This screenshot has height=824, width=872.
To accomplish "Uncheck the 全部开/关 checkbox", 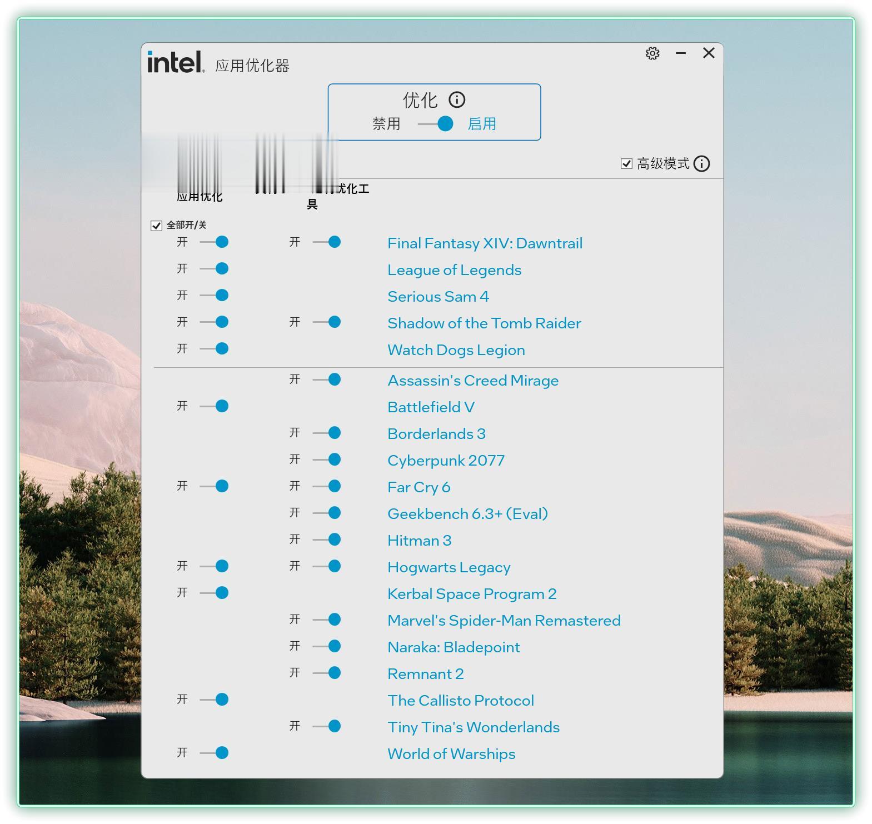I will (156, 226).
